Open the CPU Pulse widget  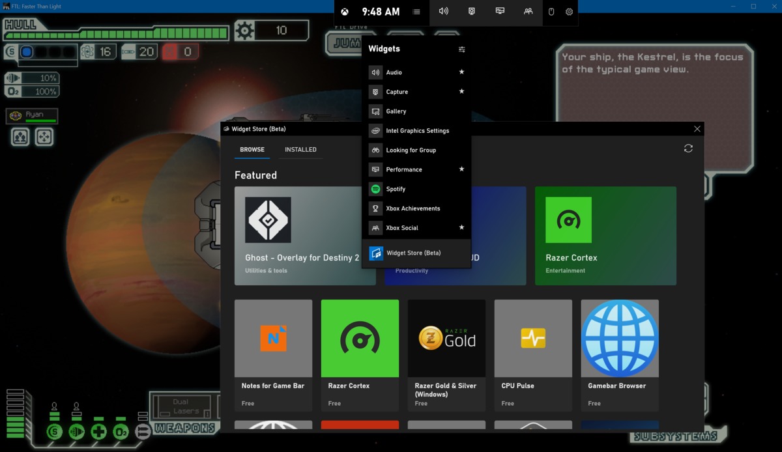(533, 355)
